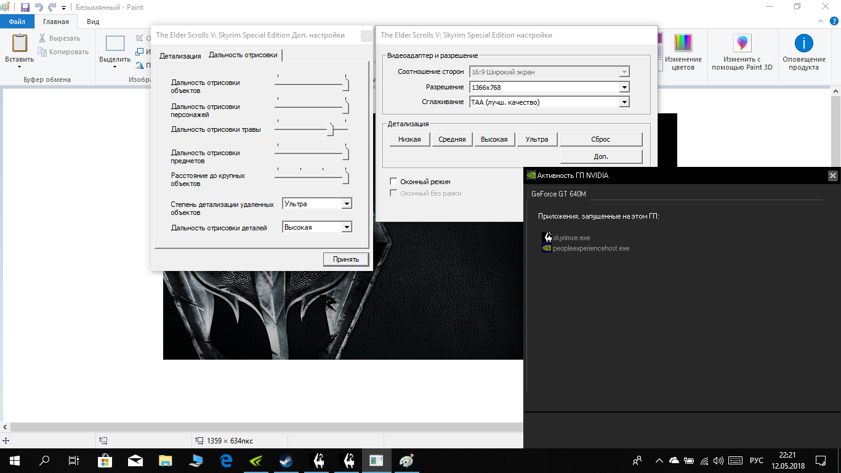Close the Активность ГП NVIDIA window
This screenshot has height=473, width=841.
pos(833,176)
